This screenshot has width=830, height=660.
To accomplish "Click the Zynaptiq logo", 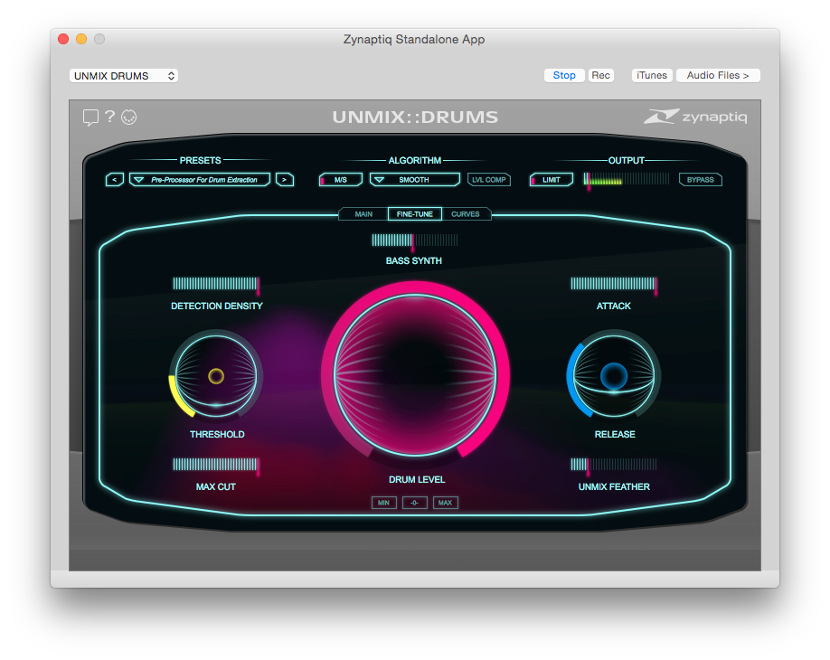I will pyautogui.click(x=696, y=117).
